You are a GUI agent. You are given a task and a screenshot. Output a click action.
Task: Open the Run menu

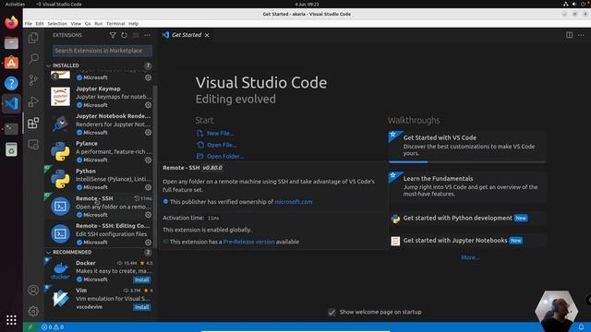pos(99,23)
